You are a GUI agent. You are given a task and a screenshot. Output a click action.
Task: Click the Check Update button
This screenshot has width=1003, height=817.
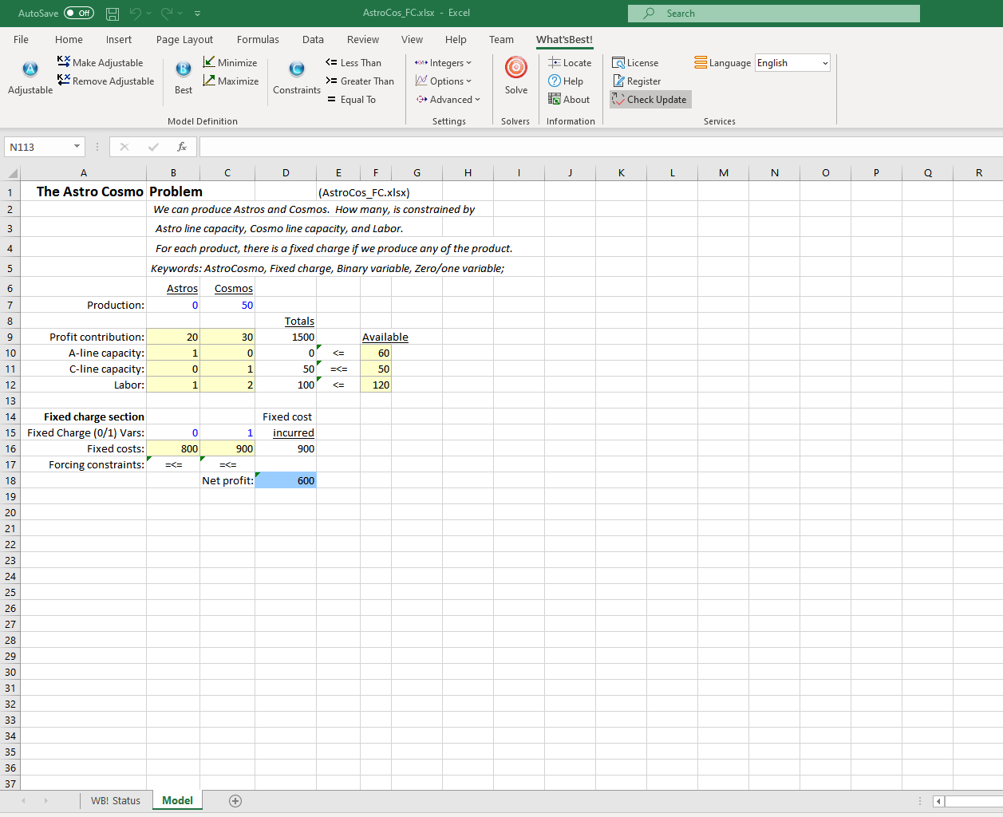pos(650,99)
